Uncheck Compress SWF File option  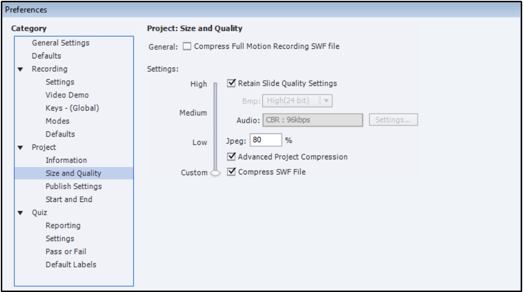coord(231,171)
